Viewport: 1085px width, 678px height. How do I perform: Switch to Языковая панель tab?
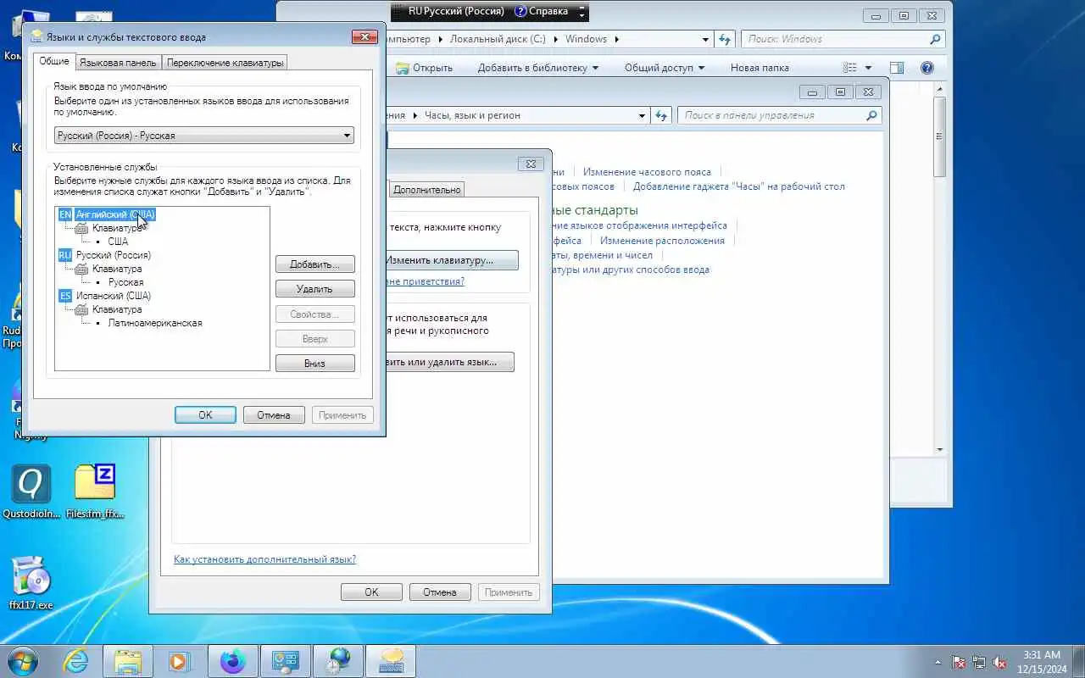click(118, 62)
